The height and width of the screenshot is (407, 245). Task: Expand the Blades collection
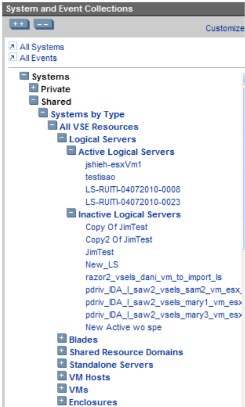coord(61,338)
